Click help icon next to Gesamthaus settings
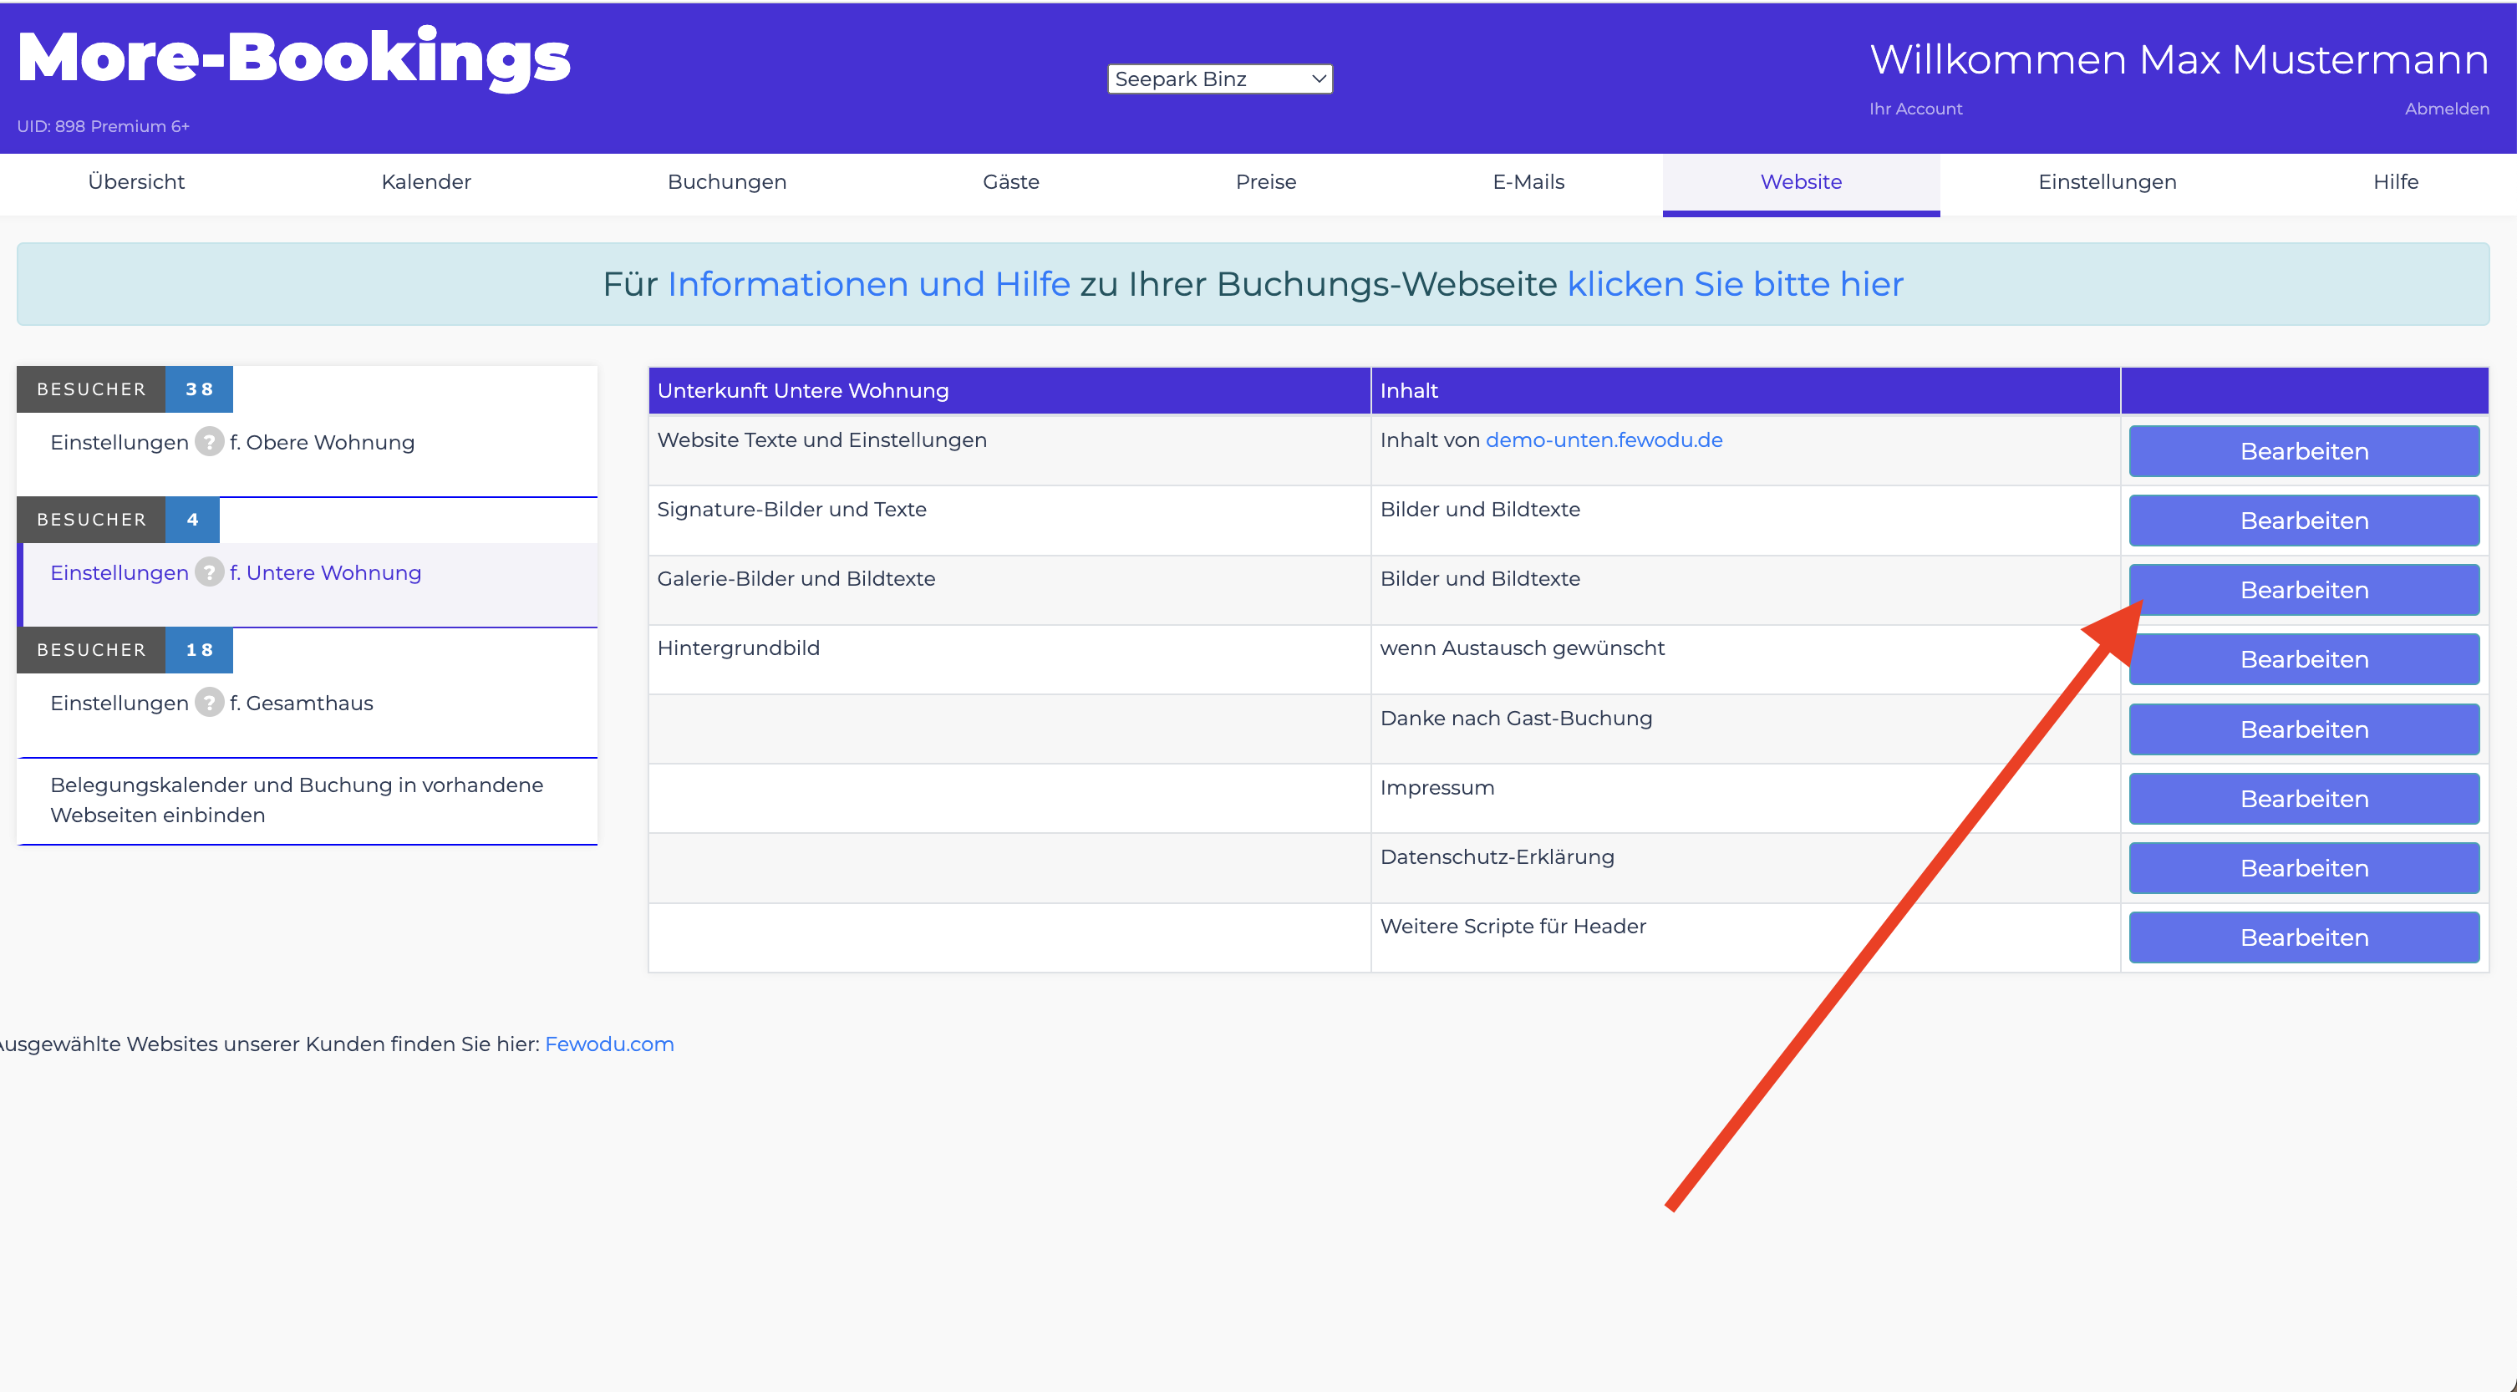Screen dimensions: 2517x1392 [209, 703]
